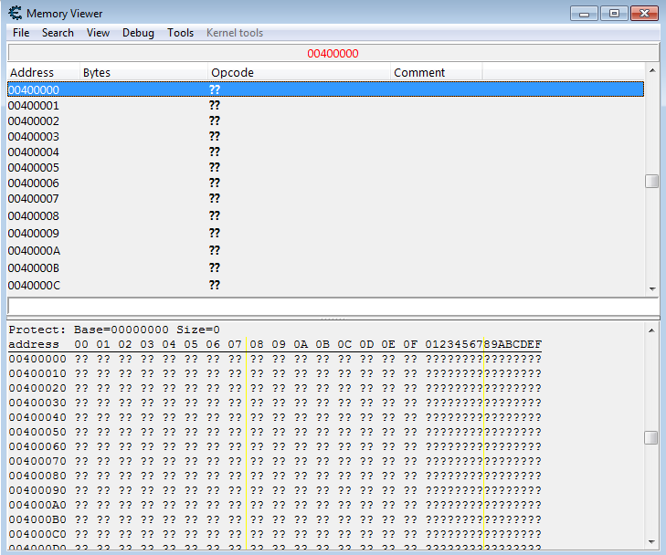Click the Opcode column header
Screen dimensions: 666x555
click(299, 72)
